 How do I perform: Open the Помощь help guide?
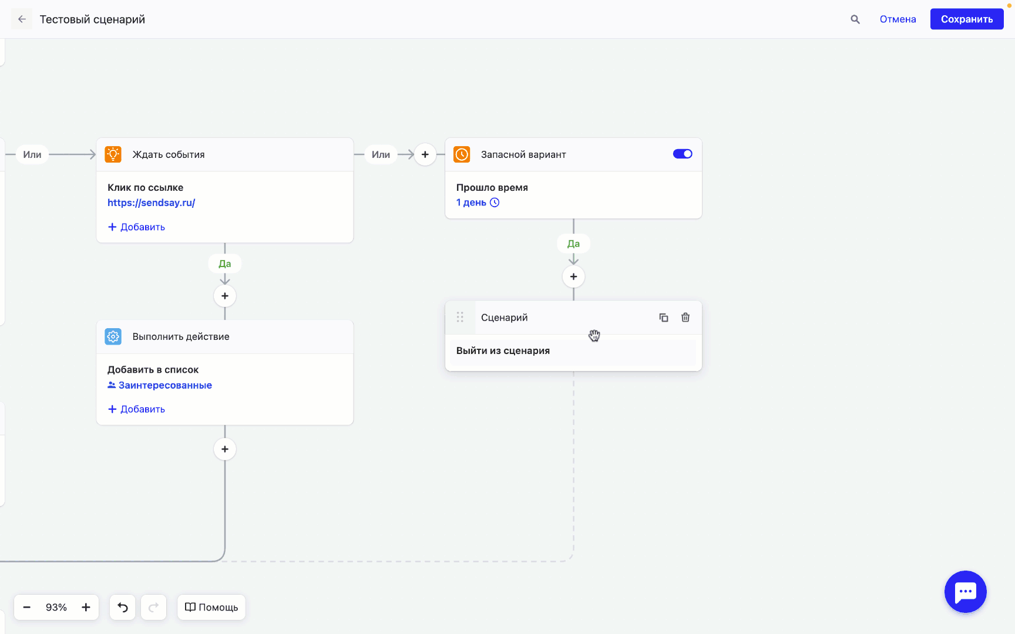click(x=211, y=607)
